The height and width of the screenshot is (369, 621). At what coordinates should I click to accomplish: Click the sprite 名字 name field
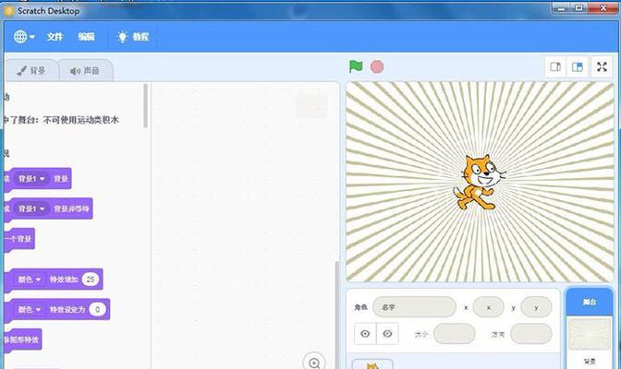[x=414, y=307]
